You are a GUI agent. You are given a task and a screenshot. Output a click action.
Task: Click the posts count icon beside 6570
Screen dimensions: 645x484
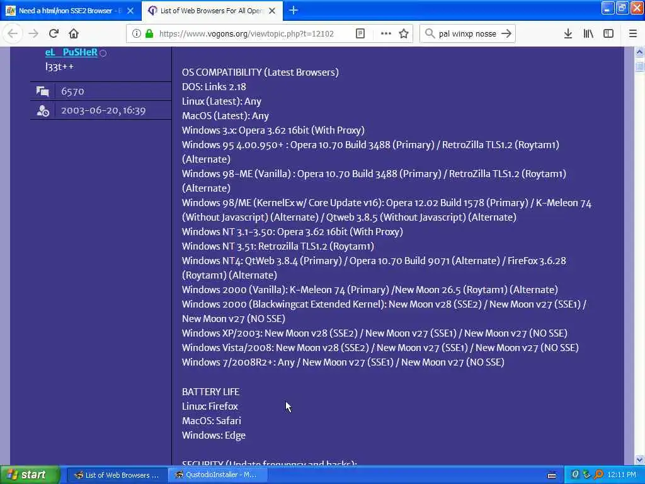(42, 91)
